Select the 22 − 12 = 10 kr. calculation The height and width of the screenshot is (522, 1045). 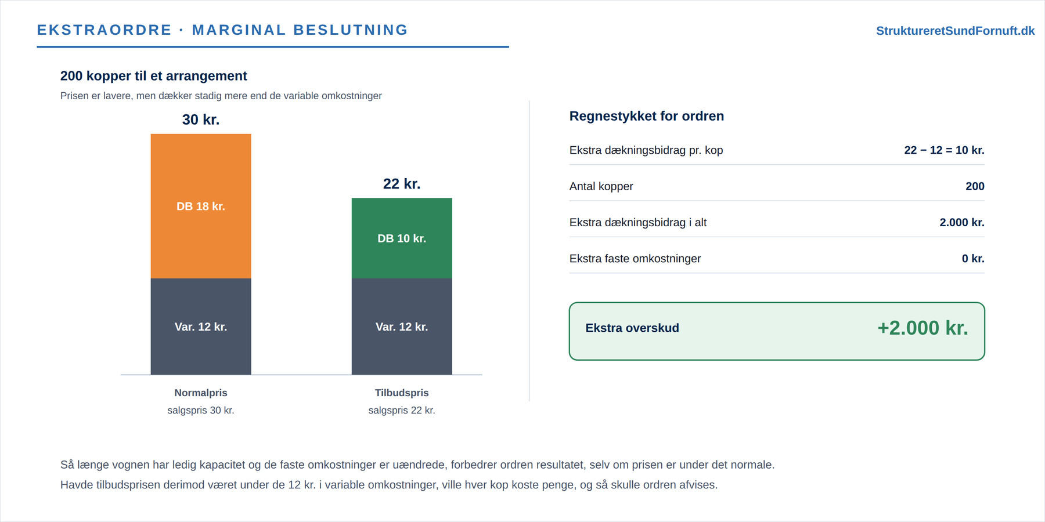tap(944, 150)
